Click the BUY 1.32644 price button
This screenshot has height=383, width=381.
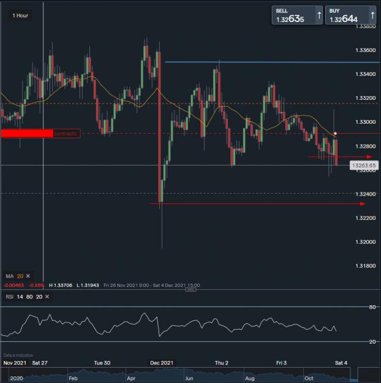click(x=351, y=15)
